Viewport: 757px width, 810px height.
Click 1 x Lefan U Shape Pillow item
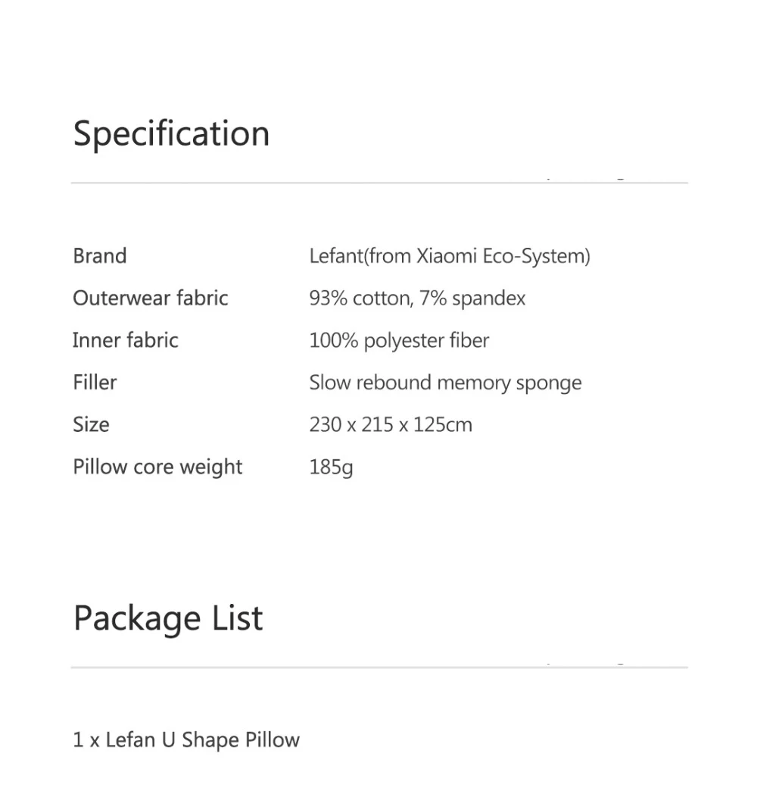[186, 740]
